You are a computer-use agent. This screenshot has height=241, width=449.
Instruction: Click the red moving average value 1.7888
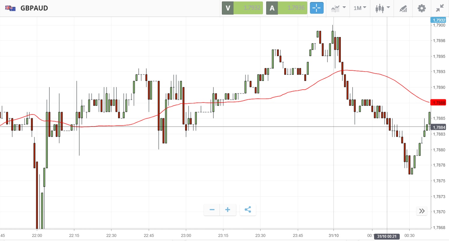click(438, 103)
